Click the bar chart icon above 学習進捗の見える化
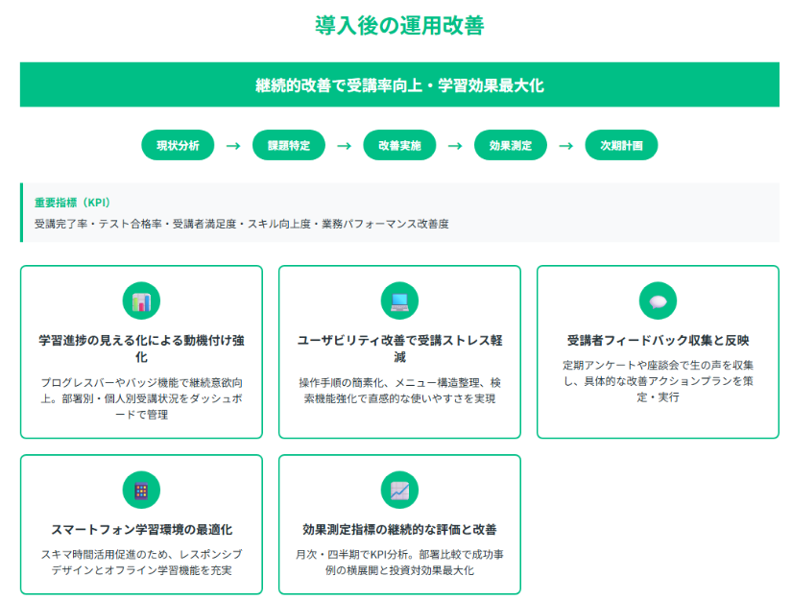This screenshot has height=600, width=792. point(141,301)
